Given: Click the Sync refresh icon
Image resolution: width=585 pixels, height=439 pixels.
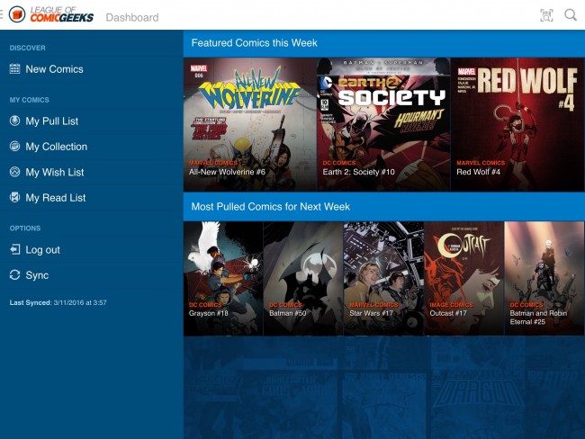Looking at the screenshot, I should pos(15,275).
